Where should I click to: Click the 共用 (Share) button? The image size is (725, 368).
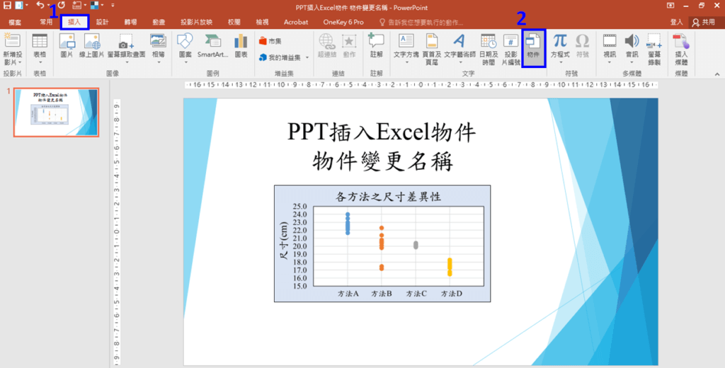click(703, 22)
